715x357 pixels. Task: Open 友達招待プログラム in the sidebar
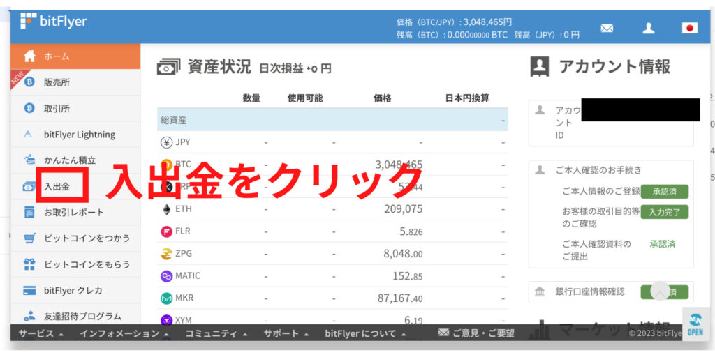[x=75, y=314]
